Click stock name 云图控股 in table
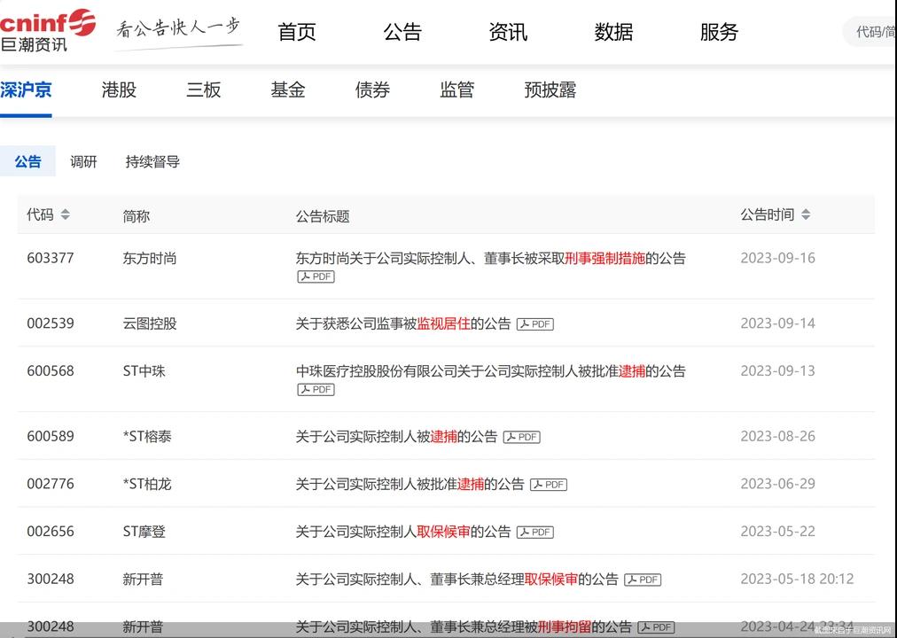This screenshot has width=897, height=638. tap(150, 323)
